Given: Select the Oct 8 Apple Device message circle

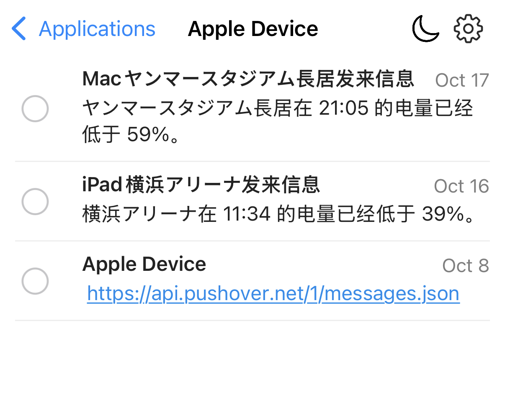Looking at the screenshot, I should (35, 281).
